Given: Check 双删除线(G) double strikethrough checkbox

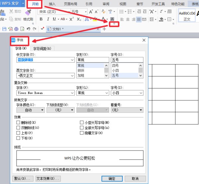Looking at the screenshot, I should coord(18,128).
